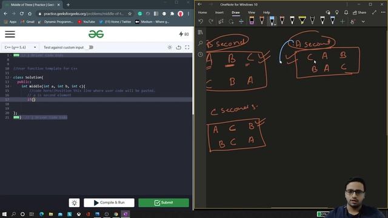Expand more drawing tools chevron in OneNote
The image size is (388, 218).
coord(363,22)
